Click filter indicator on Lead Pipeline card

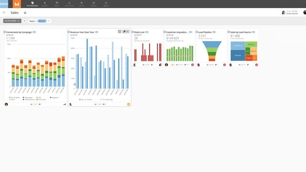(214, 32)
